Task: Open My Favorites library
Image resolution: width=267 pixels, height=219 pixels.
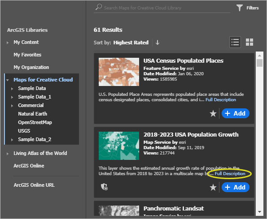Action: (27, 55)
